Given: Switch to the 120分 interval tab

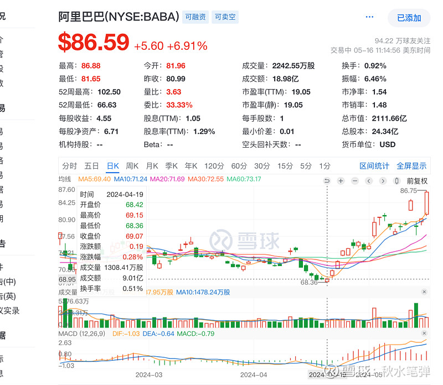Looking at the screenshot, I should pyautogui.click(x=214, y=166).
